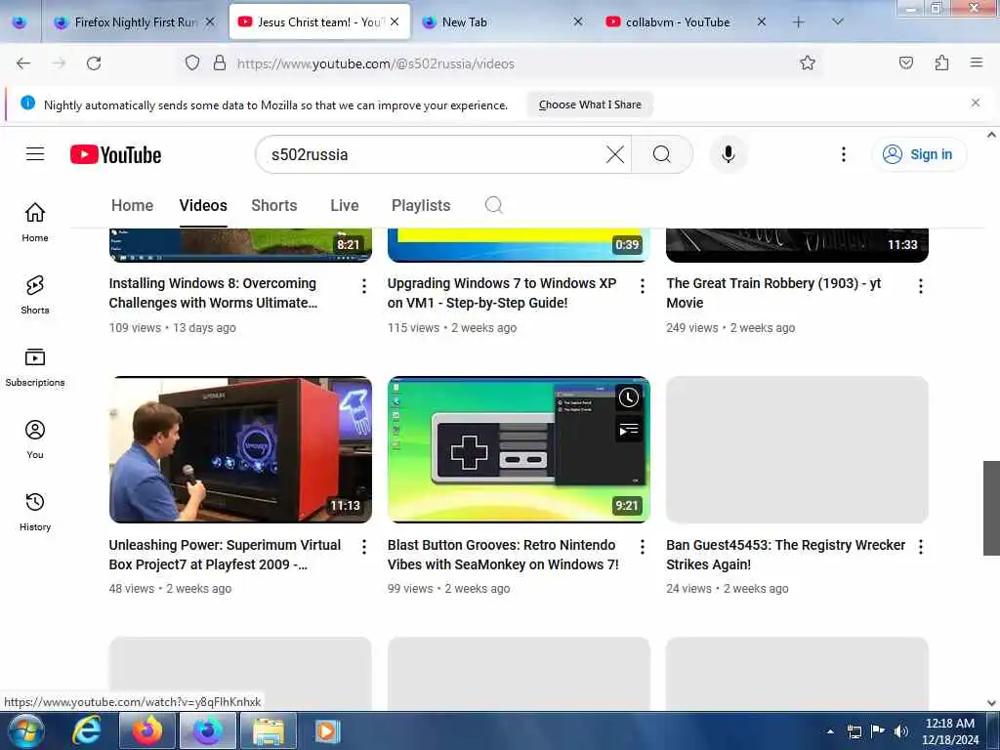This screenshot has height=750, width=1000.
Task: Open options for Installing Windows 8 video
Action: [x=363, y=286]
